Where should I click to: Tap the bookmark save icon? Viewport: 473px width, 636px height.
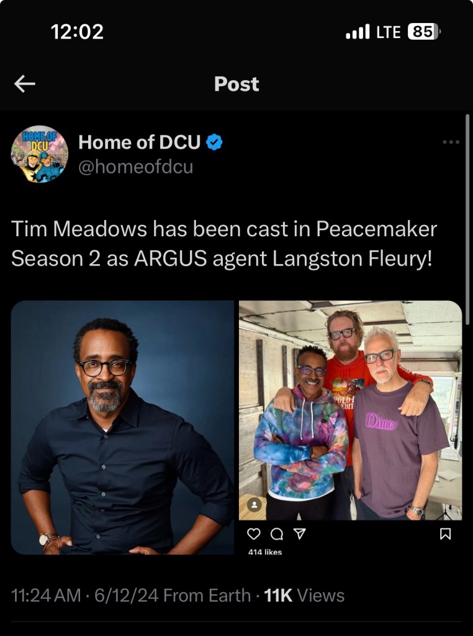coord(445,534)
